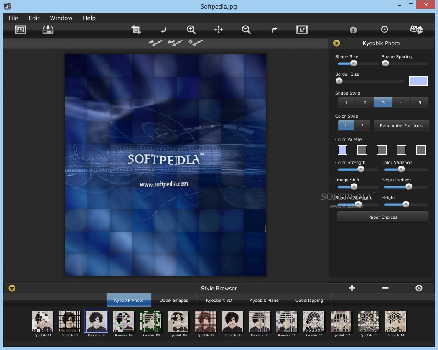438x350 pixels.
Task: Choose Color Style 2
Action: click(362, 125)
